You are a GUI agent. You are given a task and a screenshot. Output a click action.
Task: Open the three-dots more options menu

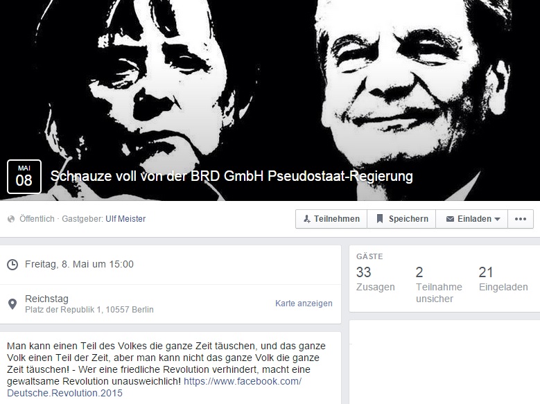[521, 219]
